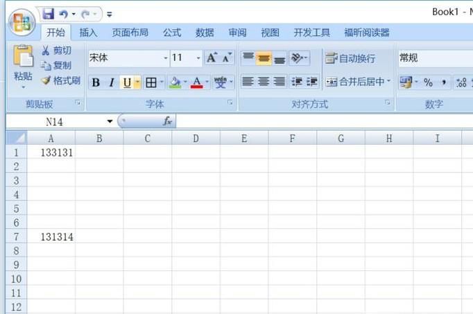Center text horizontally
Image resolution: width=473 pixels, height=314 pixels.
point(264,82)
